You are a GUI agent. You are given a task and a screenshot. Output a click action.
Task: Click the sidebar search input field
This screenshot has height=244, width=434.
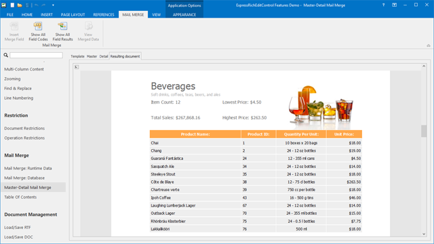click(36, 56)
